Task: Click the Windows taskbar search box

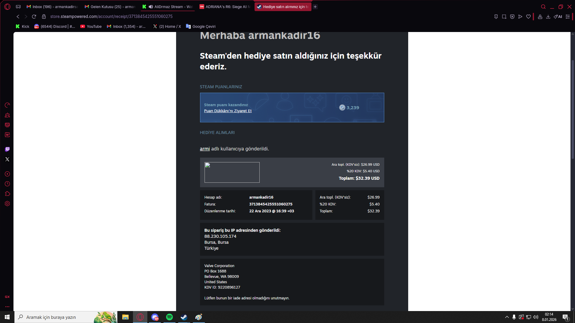Action: pyautogui.click(x=66, y=317)
